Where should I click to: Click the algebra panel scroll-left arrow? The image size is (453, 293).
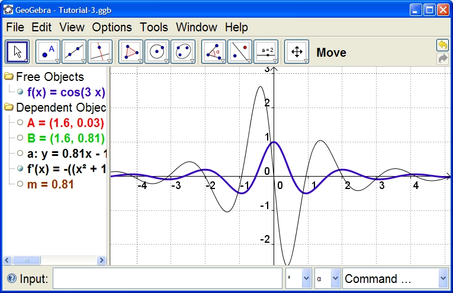pos(7,261)
